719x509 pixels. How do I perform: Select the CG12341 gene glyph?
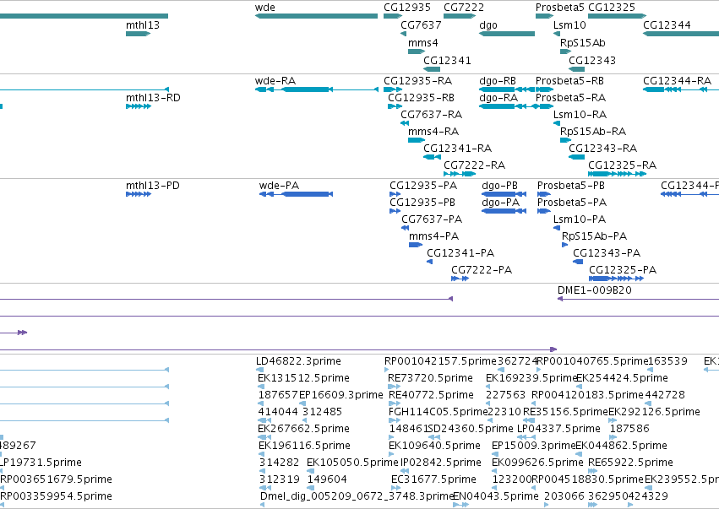pyautogui.click(x=432, y=69)
